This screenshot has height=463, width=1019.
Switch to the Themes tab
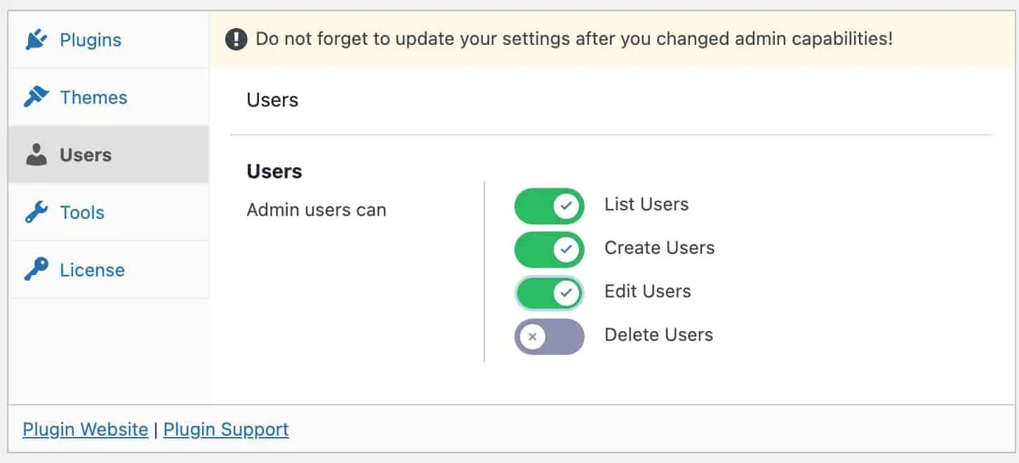(x=109, y=98)
